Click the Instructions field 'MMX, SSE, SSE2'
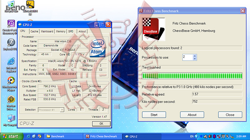The width and height of the screenshot is (250, 140). point(72,74)
